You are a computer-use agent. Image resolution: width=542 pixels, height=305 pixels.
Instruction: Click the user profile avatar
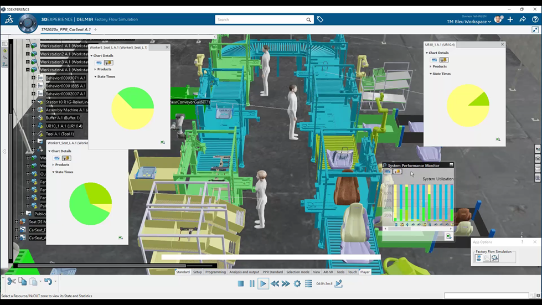coord(498,19)
